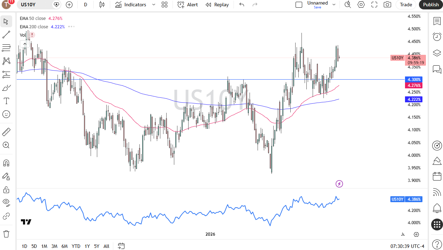Lock all drawing tools
The width and height of the screenshot is (443, 250).
click(6, 190)
